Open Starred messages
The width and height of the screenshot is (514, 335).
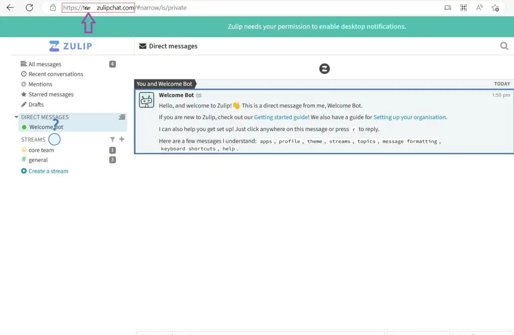(x=51, y=94)
